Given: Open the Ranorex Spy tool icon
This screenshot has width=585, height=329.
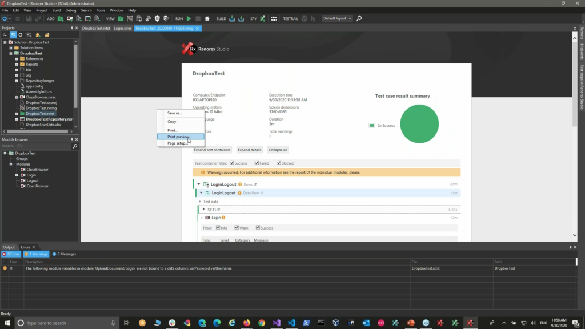Looking at the screenshot, I should 263,18.
